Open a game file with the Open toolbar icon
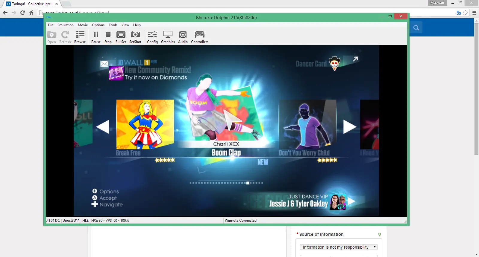479x257 pixels. (51, 37)
